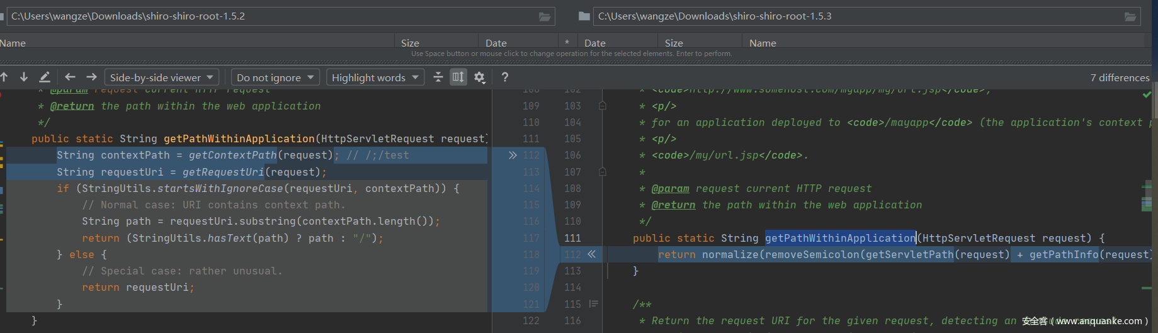Image resolution: width=1158 pixels, height=333 pixels.
Task: Accept right change with double left chevron
Action: [x=591, y=254]
